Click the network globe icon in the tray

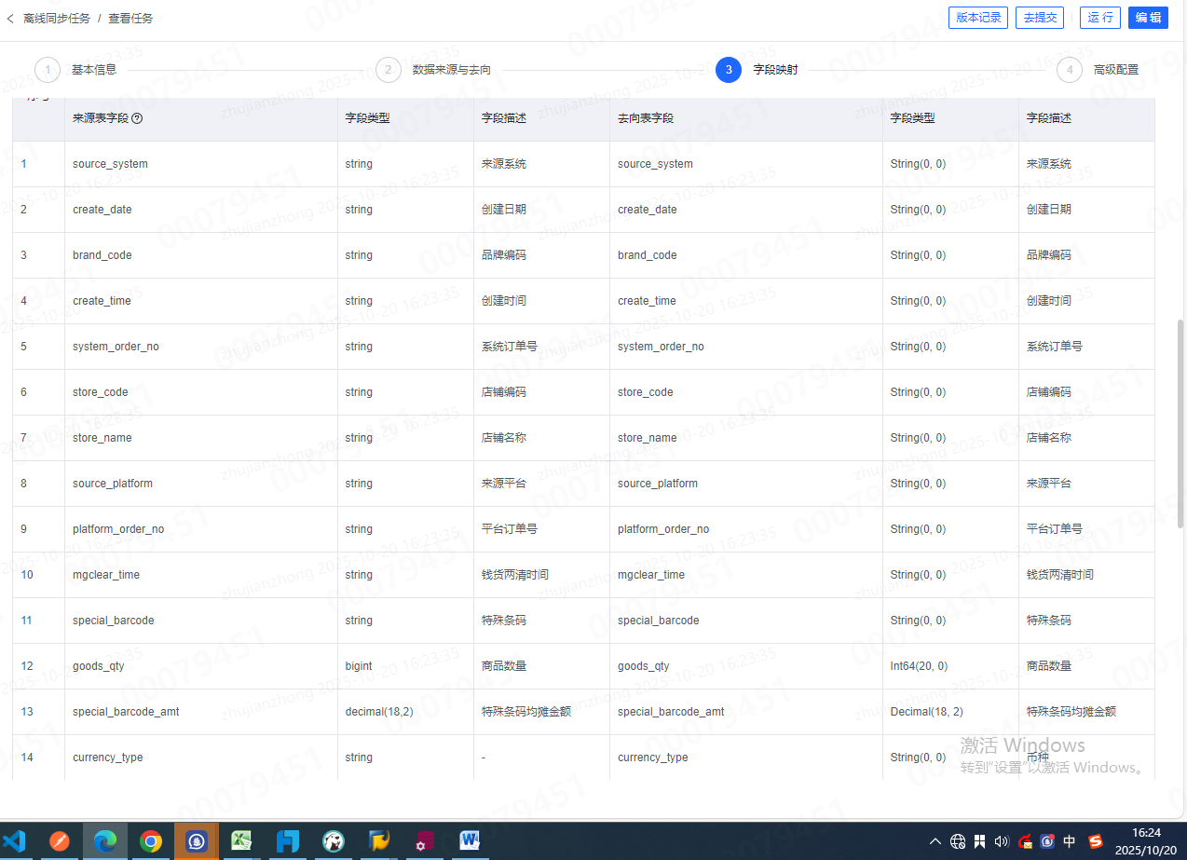[958, 841]
